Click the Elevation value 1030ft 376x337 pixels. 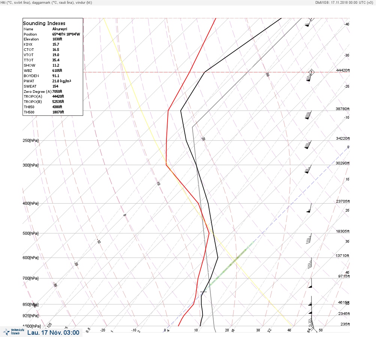pyautogui.click(x=57, y=39)
